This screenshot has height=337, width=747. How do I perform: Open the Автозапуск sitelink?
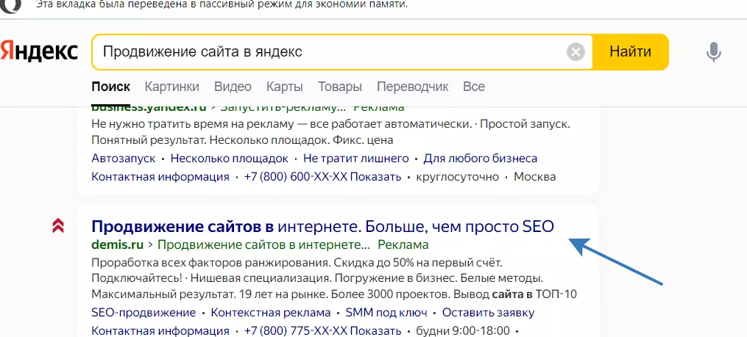click(x=124, y=159)
